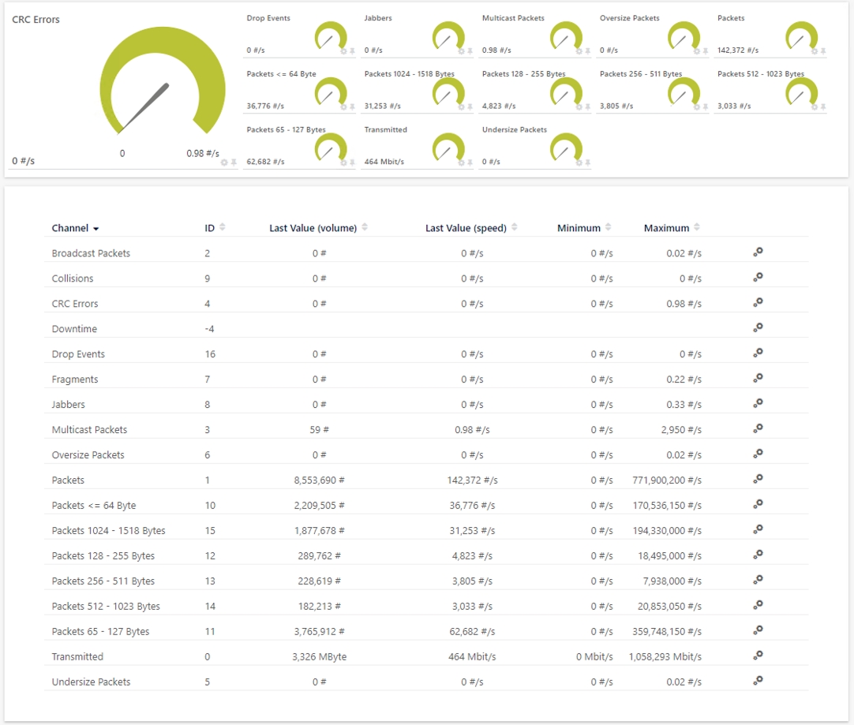Pin the Jabbers gauge
The width and height of the screenshot is (854, 725).
[470, 51]
